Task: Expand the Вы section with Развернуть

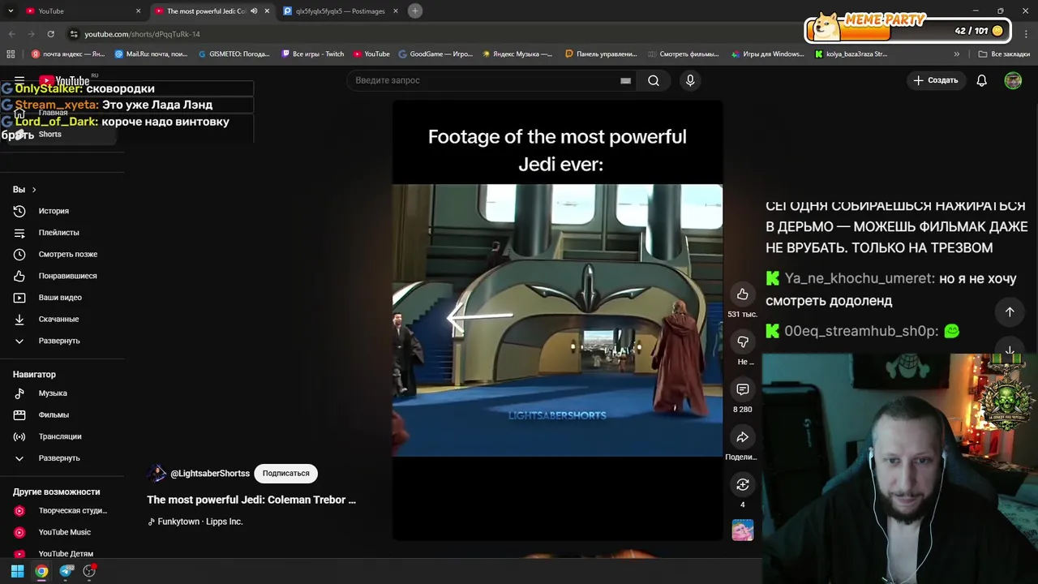Action: [62, 341]
